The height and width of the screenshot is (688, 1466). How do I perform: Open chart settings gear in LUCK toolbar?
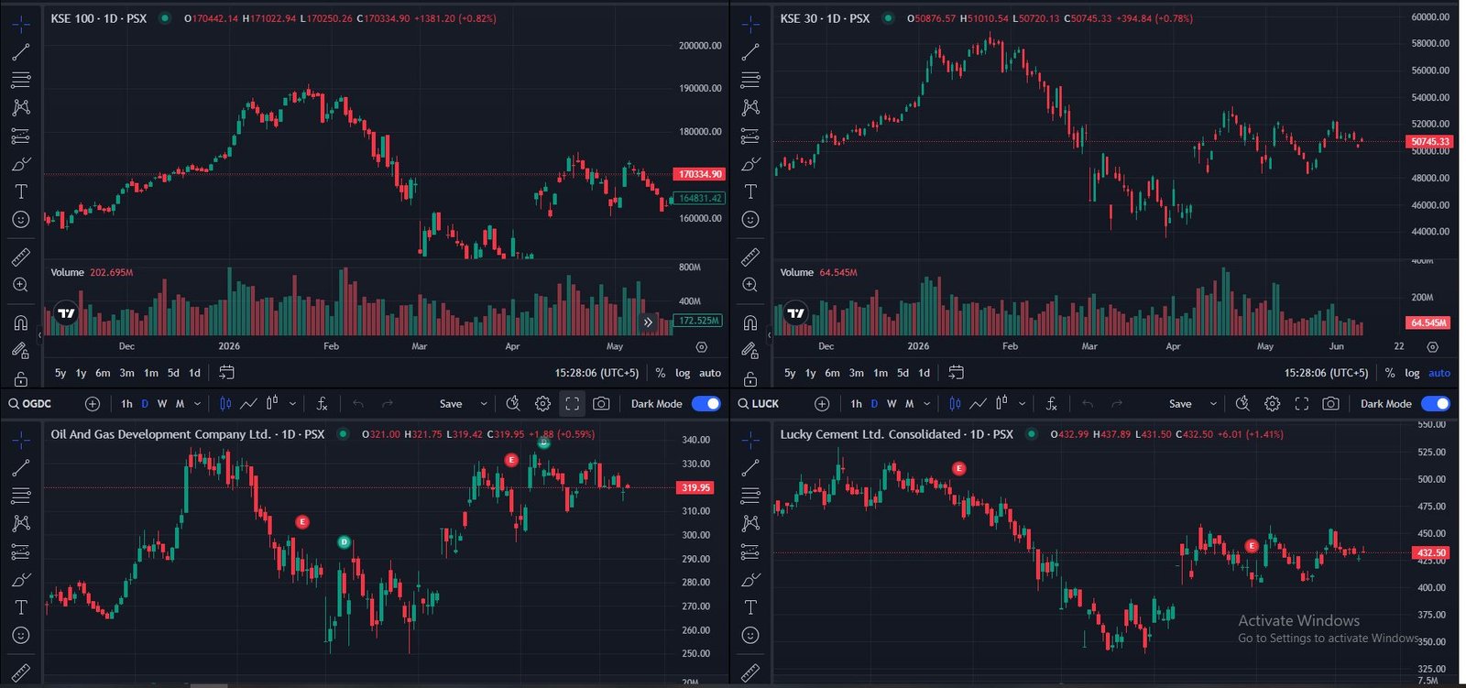coord(1272,403)
